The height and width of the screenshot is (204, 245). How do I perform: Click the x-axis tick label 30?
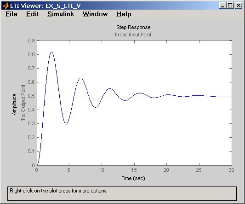click(231, 170)
